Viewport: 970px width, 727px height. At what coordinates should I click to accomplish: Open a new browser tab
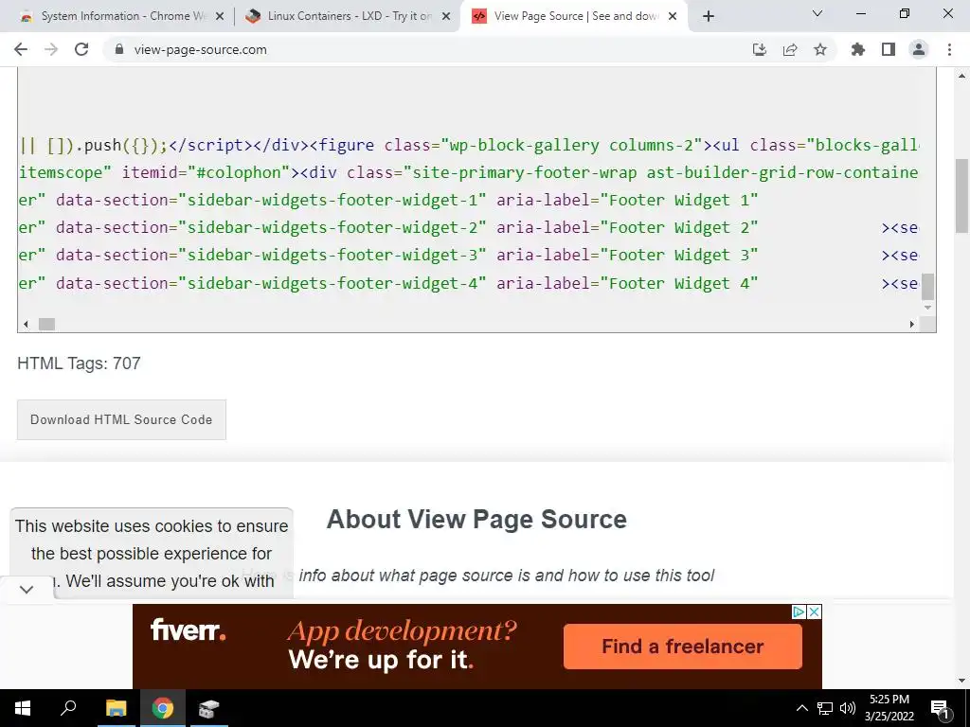pyautogui.click(x=709, y=16)
